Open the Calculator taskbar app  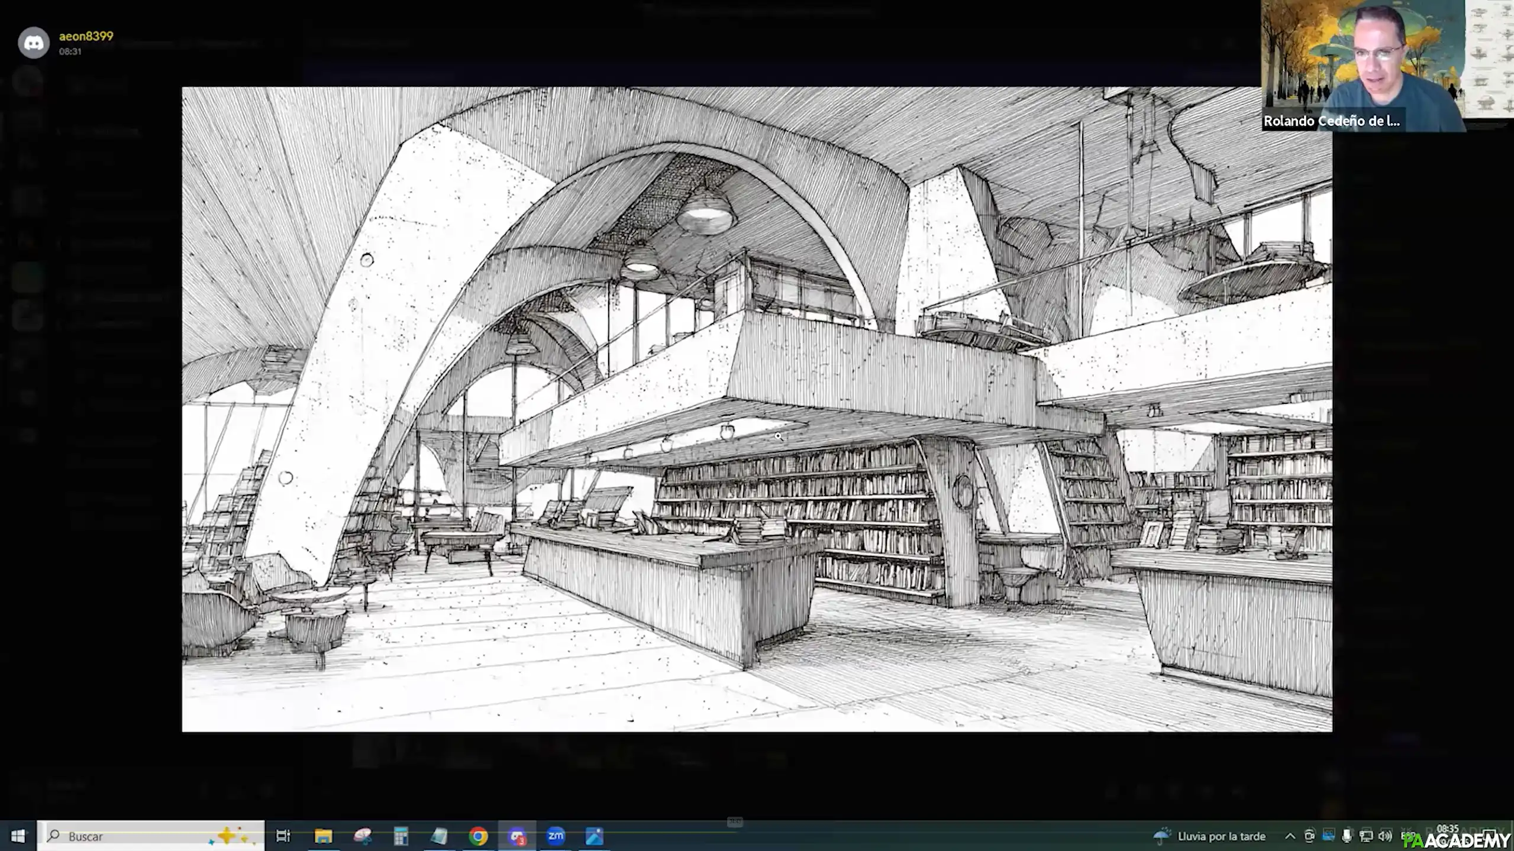(x=401, y=836)
